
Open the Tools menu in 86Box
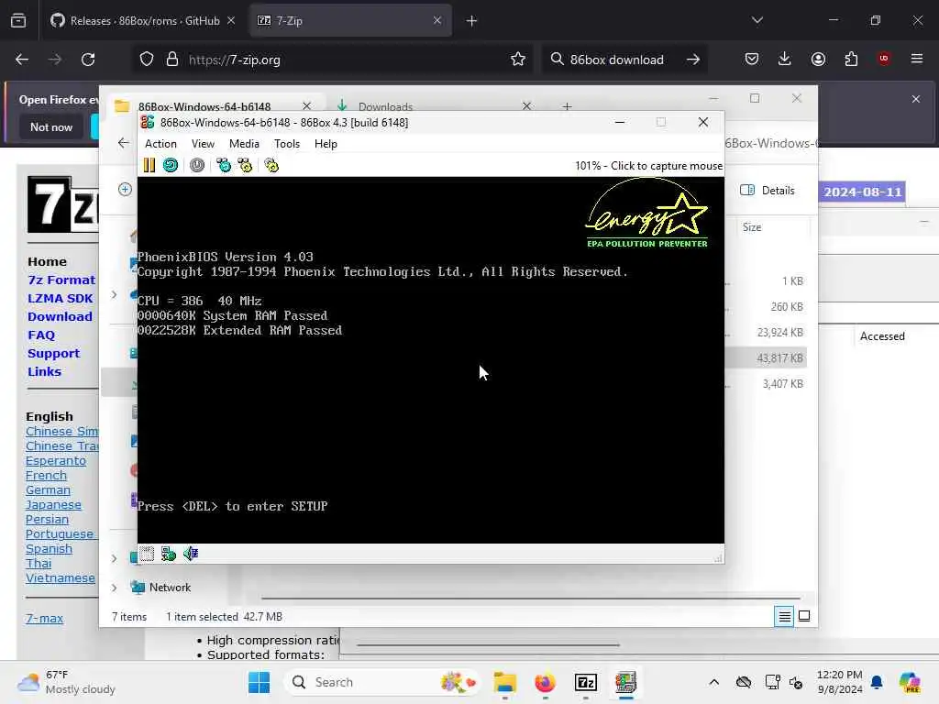287,144
